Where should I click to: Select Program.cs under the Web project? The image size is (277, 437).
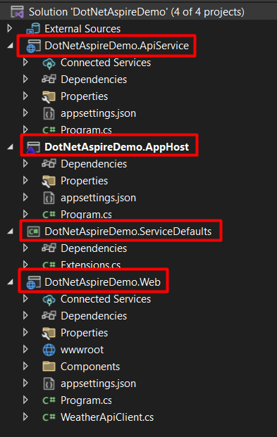click(x=86, y=400)
